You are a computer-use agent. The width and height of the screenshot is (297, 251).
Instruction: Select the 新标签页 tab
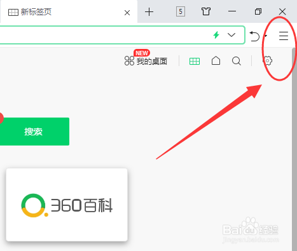pyautogui.click(x=68, y=12)
